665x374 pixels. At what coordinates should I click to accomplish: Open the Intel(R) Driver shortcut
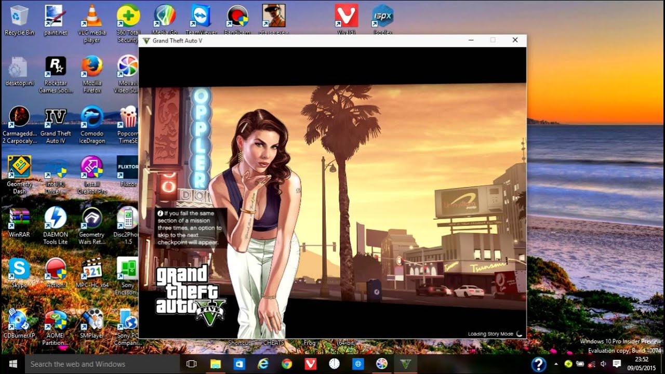[56, 177]
